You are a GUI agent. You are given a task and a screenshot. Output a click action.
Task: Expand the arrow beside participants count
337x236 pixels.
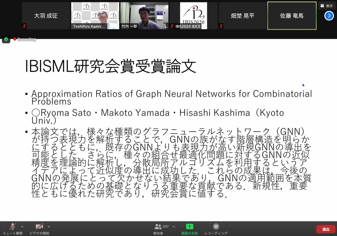(x=174, y=227)
